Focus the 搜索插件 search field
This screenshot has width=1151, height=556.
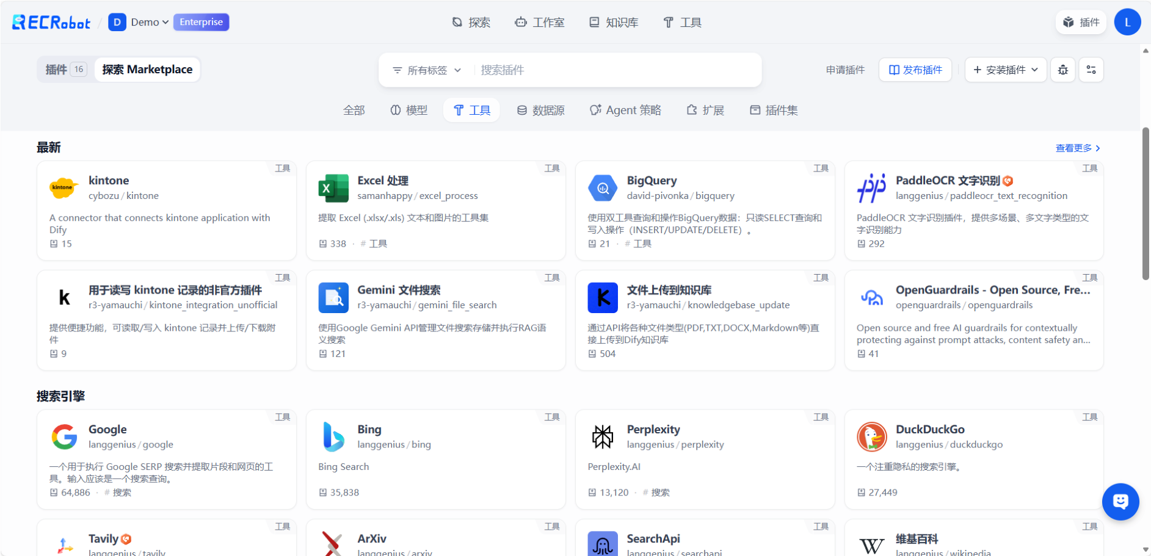pos(615,70)
